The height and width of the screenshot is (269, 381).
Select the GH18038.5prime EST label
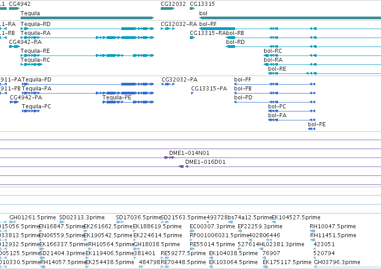(x=157, y=244)
